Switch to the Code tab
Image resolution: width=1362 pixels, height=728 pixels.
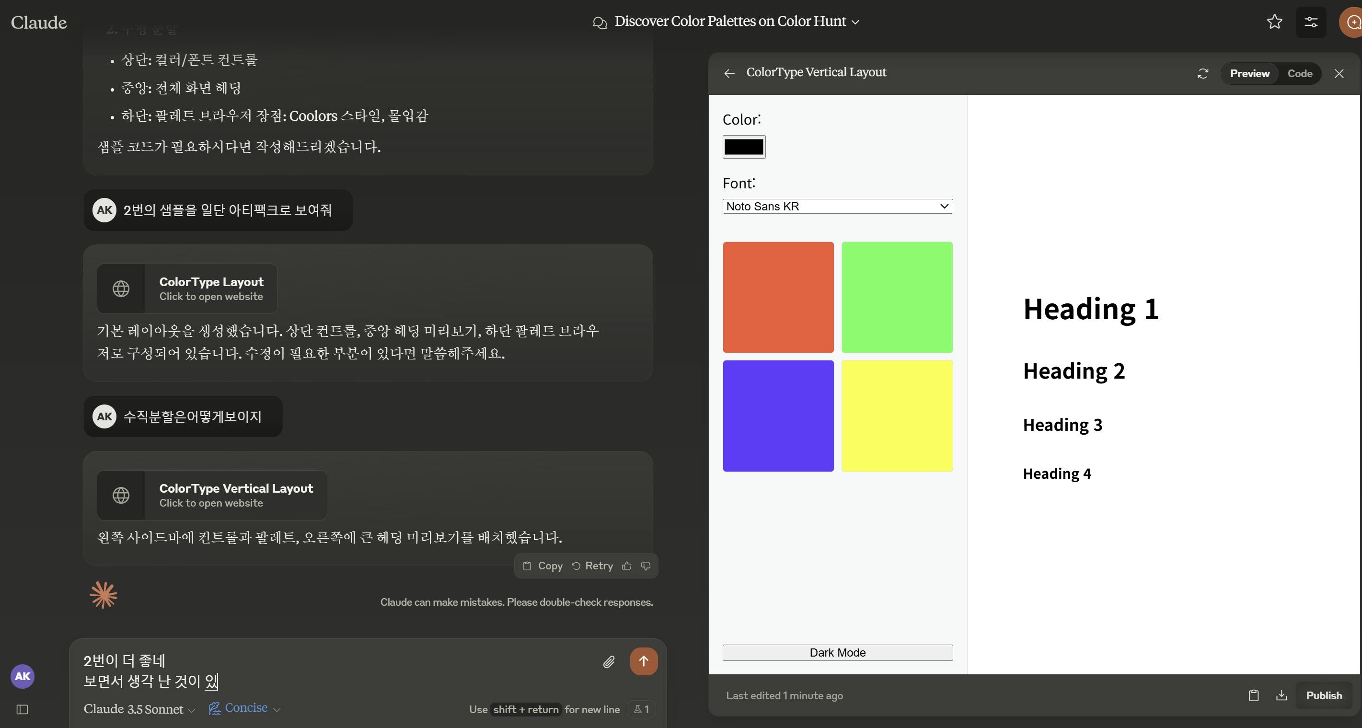1299,73
